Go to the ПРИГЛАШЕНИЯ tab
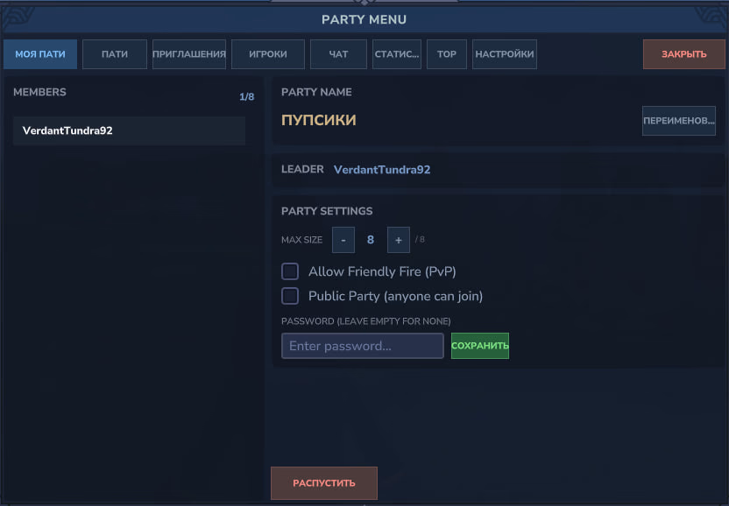The image size is (729, 506). (x=189, y=54)
